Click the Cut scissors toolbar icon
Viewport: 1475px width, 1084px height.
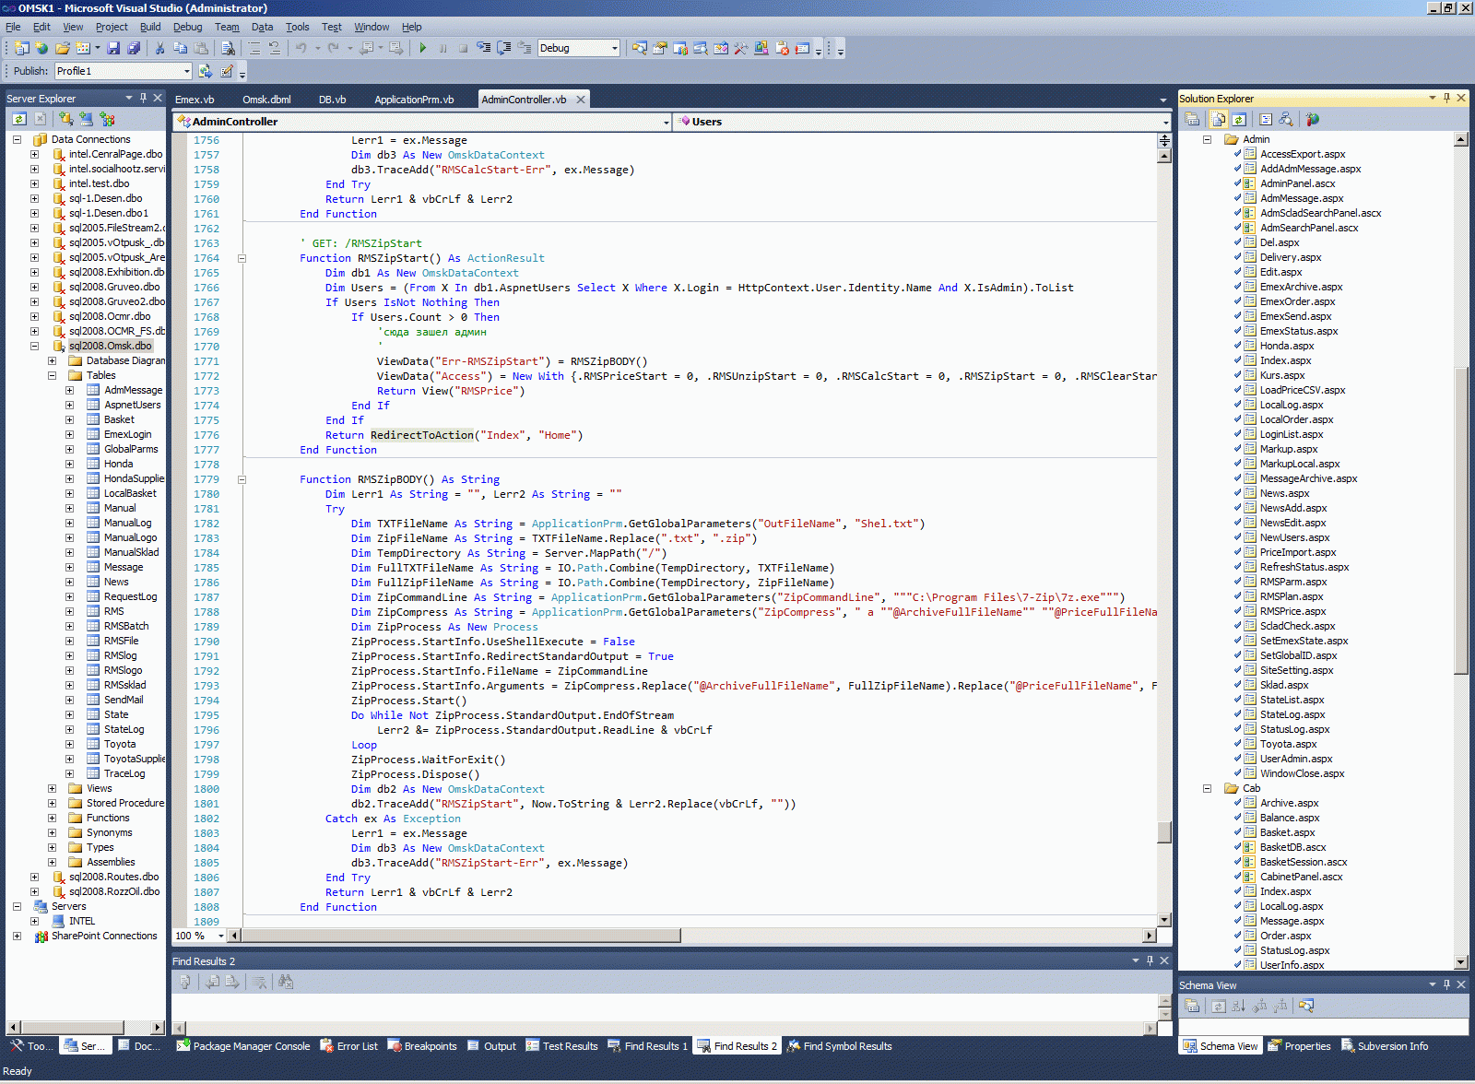(159, 48)
